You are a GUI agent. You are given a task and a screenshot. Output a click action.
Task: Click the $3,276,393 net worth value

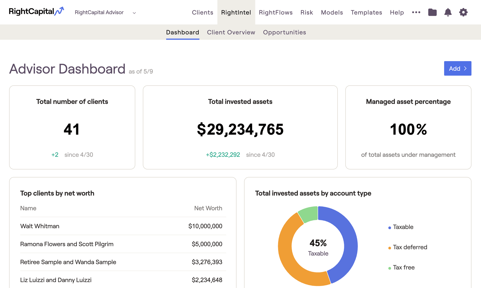click(x=207, y=262)
